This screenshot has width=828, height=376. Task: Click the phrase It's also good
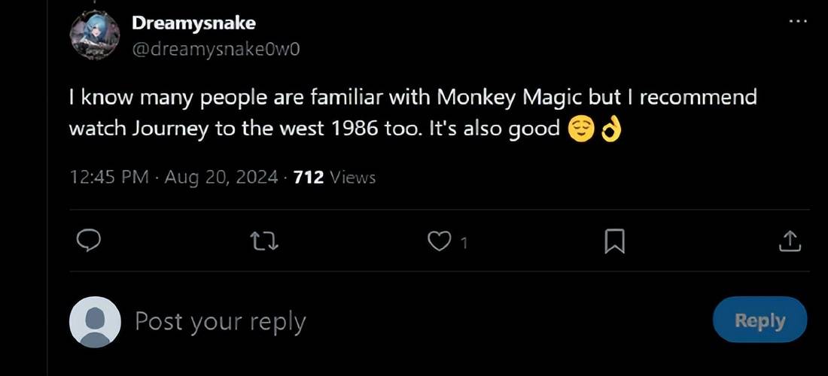pos(493,129)
